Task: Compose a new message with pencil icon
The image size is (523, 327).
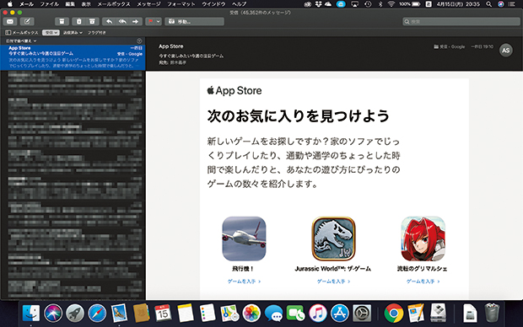Action: pos(27,22)
